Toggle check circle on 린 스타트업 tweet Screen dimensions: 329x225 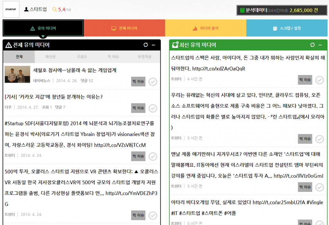point(320,139)
